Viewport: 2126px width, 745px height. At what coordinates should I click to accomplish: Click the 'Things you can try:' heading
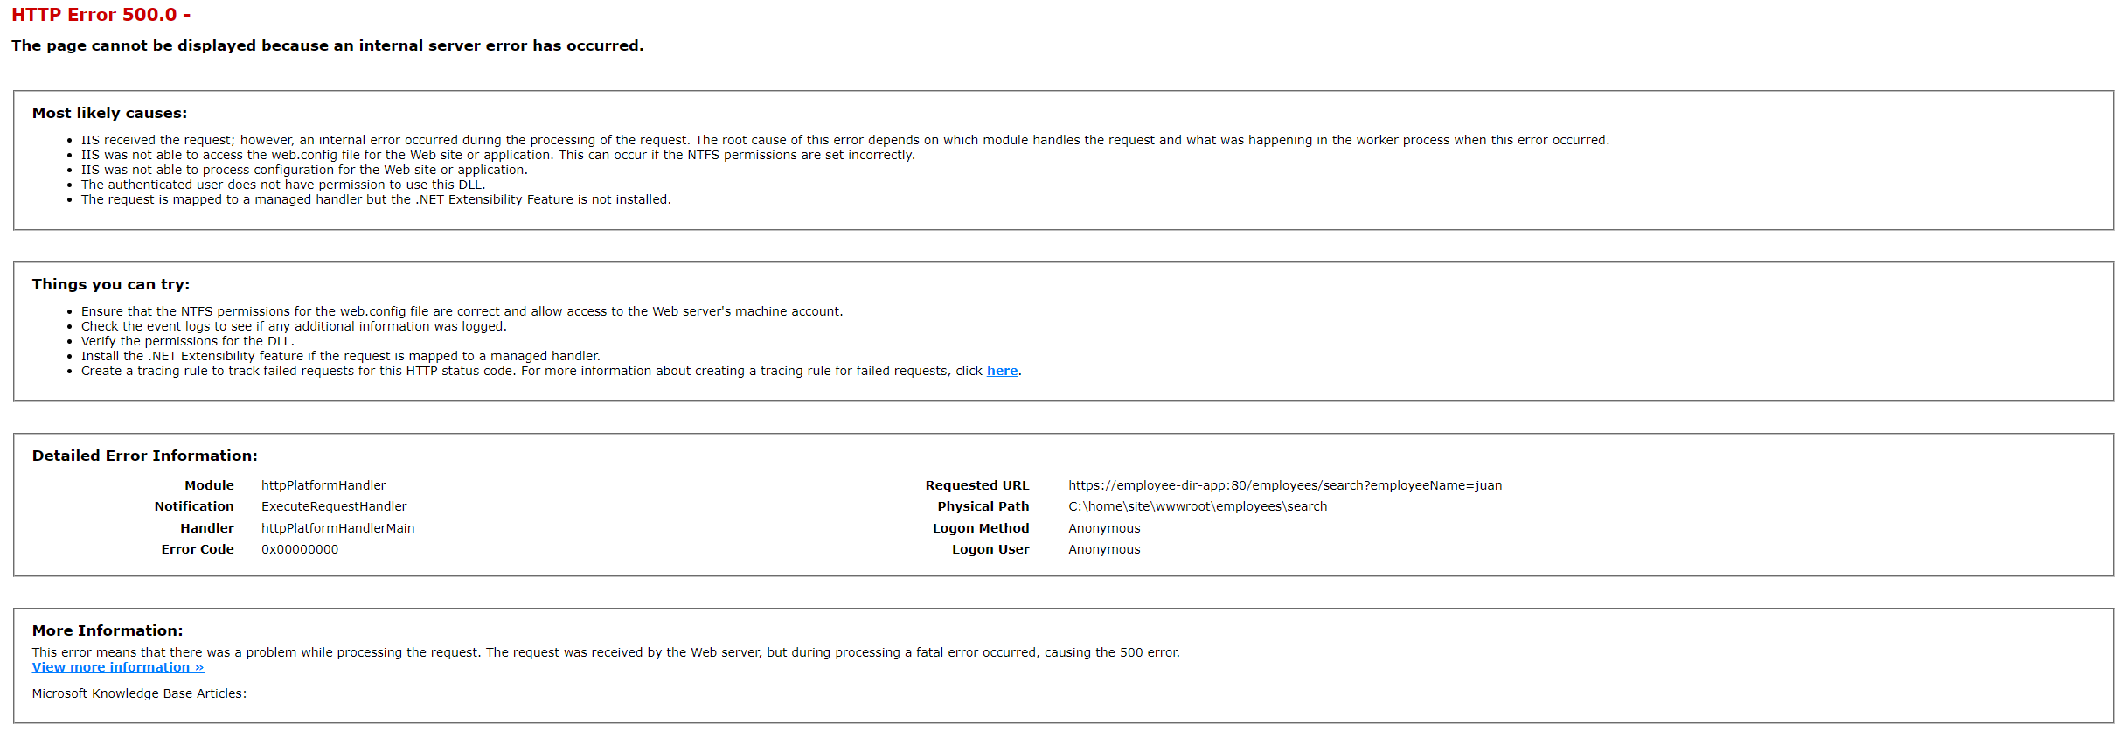click(x=111, y=284)
